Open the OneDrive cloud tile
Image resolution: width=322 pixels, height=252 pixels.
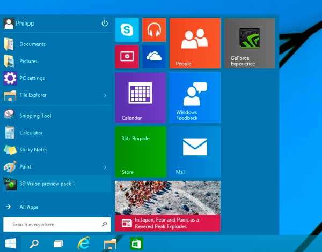pos(154,57)
